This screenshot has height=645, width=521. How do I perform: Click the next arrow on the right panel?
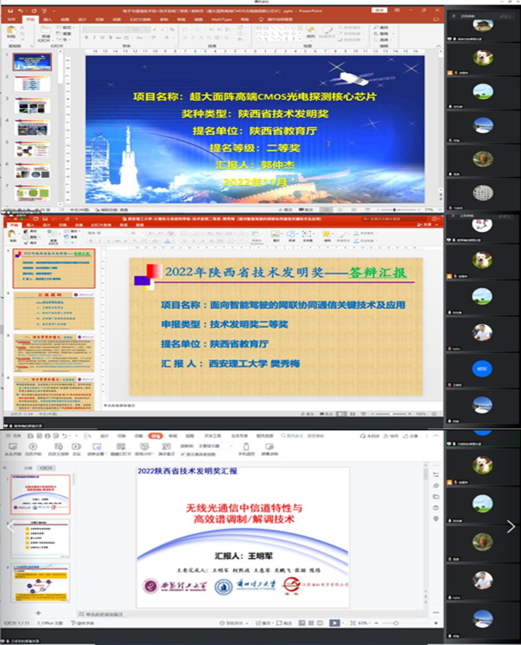511,527
